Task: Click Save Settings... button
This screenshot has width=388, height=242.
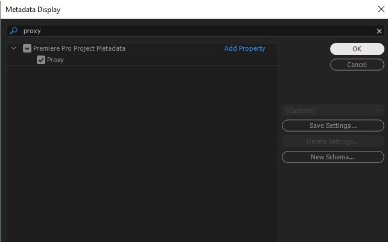Action: pyautogui.click(x=332, y=126)
